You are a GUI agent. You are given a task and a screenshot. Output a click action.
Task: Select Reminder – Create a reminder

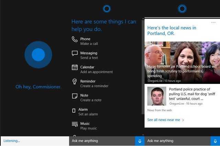tap(90, 84)
